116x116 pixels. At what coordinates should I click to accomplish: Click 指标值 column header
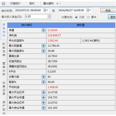(81, 25)
